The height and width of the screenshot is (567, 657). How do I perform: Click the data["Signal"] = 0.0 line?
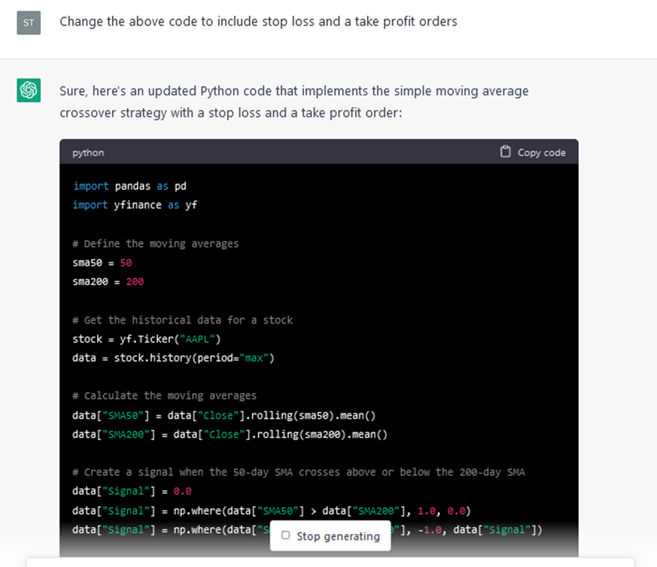pos(132,491)
